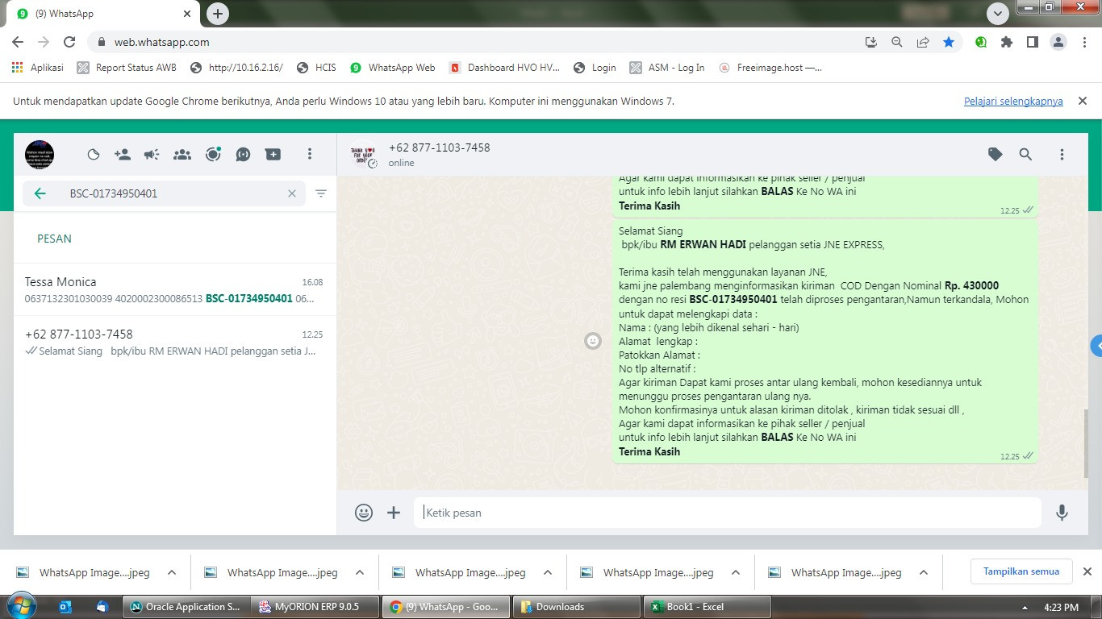
Task: Reload the WhatsApp page
Action: [x=69, y=42]
